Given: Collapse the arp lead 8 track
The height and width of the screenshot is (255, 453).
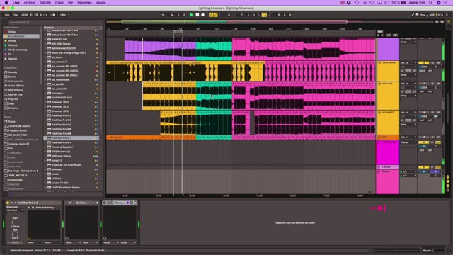Looking at the screenshot, I should click(x=379, y=113).
